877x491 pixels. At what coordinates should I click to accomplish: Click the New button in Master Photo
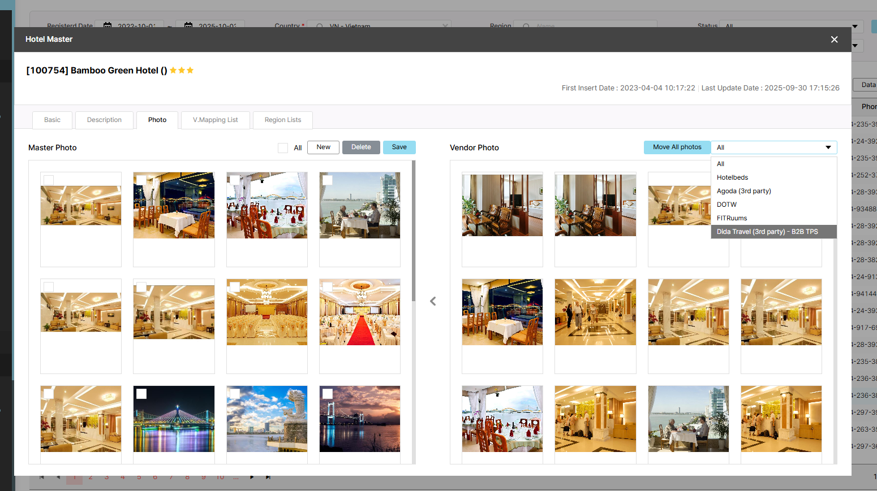[323, 147]
